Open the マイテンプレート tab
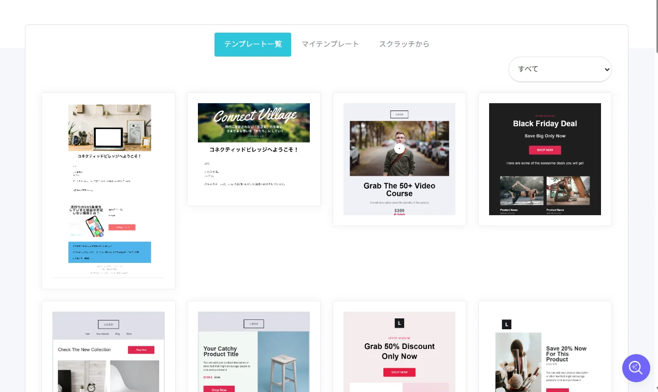This screenshot has width=658, height=392. pyautogui.click(x=331, y=45)
